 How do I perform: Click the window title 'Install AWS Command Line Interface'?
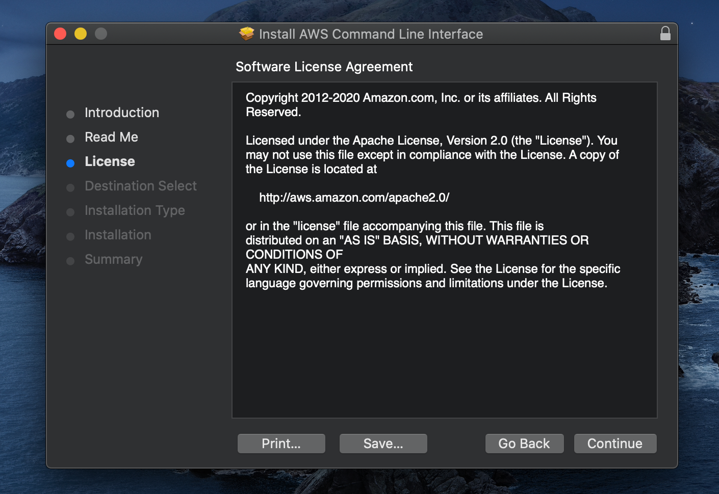coord(371,34)
